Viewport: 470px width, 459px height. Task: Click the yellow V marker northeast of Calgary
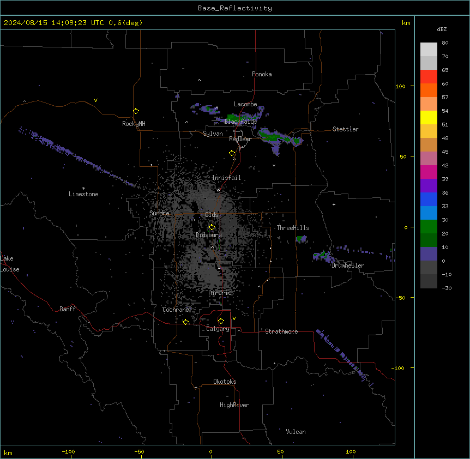point(234,318)
